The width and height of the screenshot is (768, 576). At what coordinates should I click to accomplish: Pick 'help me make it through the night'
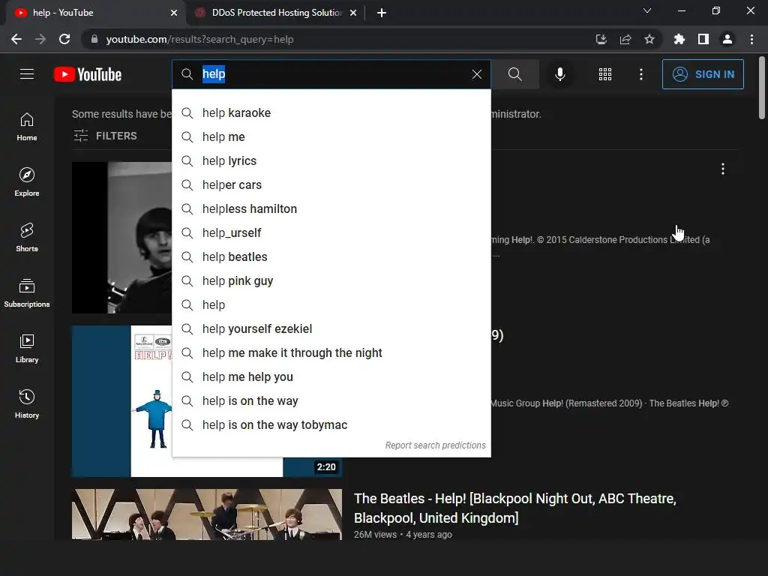pos(331,352)
